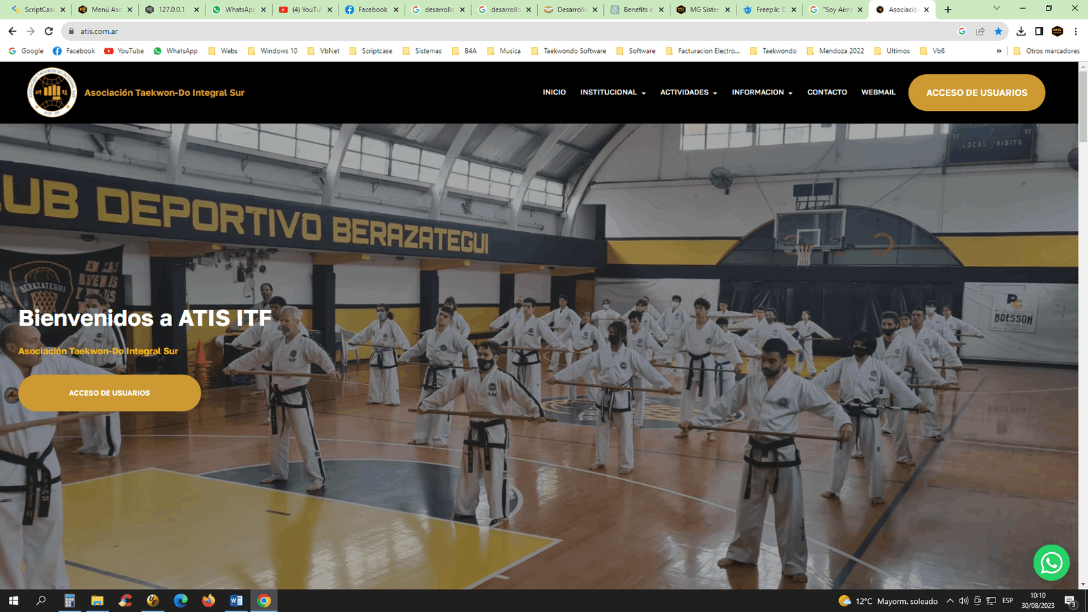The image size is (1088, 612).
Task: Open a new tab with the plus icon
Action: click(x=948, y=10)
